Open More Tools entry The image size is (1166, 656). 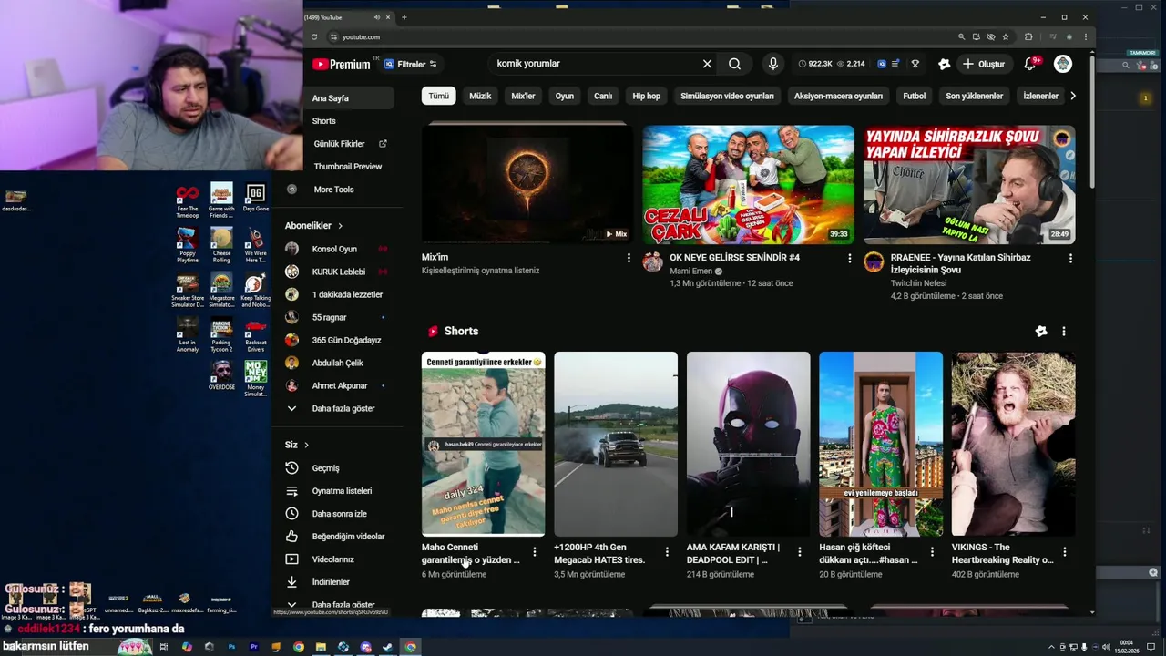pos(333,190)
